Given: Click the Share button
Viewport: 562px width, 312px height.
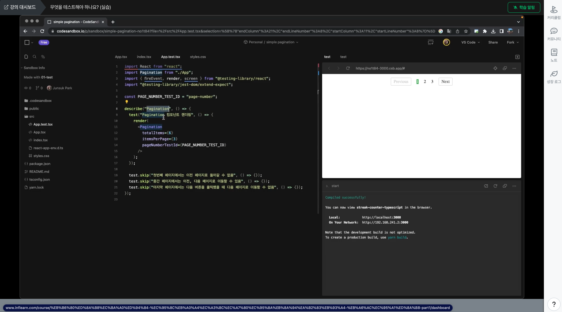Looking at the screenshot, I should [x=493, y=42].
